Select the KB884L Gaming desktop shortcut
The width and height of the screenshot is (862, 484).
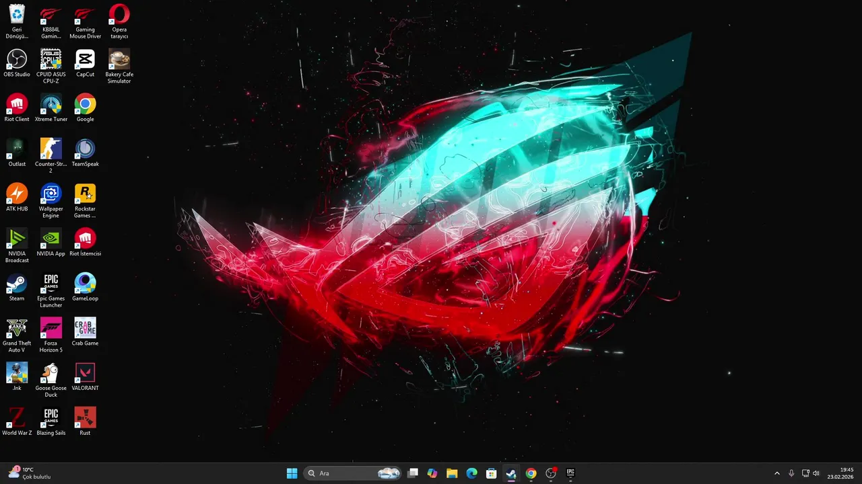51,22
